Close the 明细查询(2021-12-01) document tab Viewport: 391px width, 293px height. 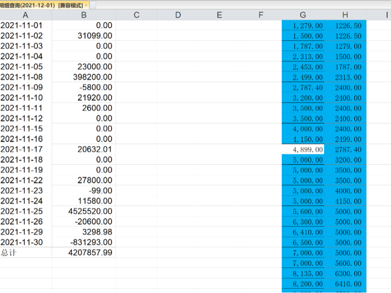coord(86,5)
